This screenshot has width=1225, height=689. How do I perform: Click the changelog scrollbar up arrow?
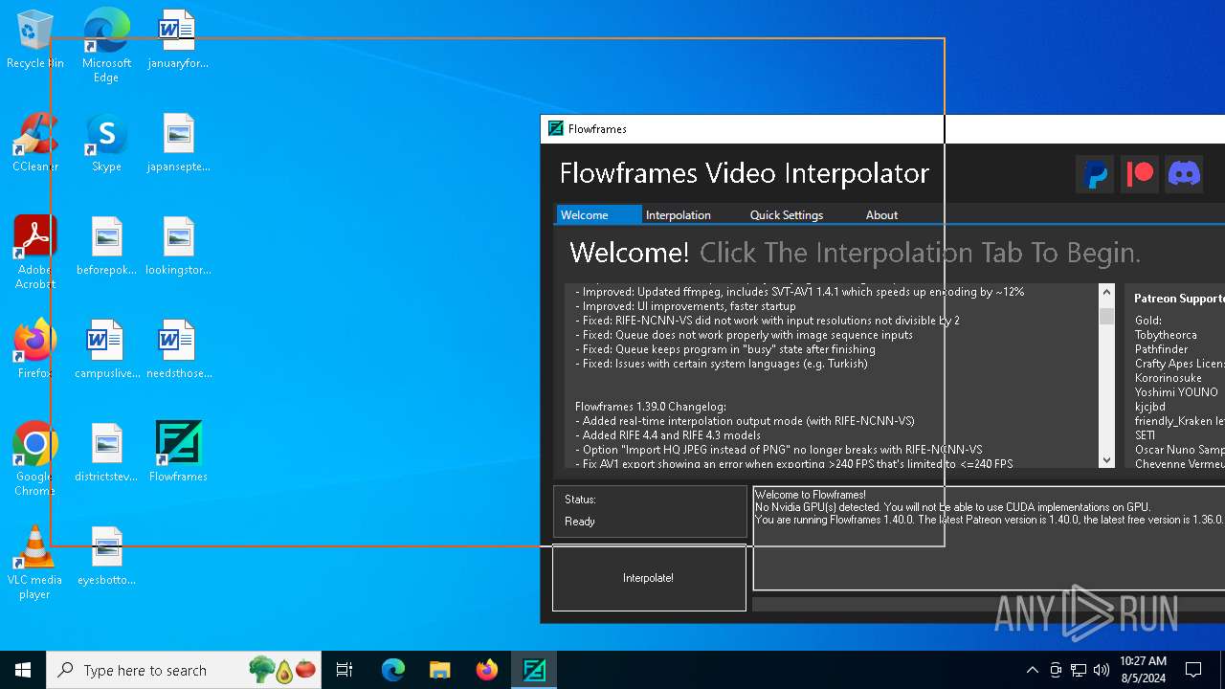tap(1106, 292)
